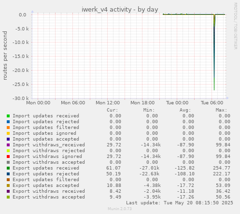Click the 'Munin 2.0.73' footer text
The image size is (240, 214).
120,209
